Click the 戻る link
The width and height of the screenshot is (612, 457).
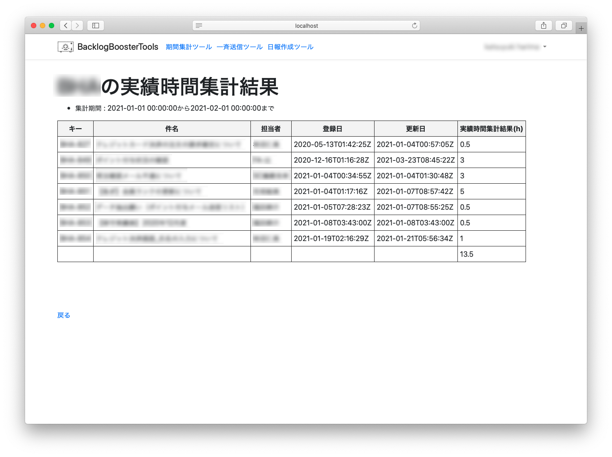[x=64, y=315]
